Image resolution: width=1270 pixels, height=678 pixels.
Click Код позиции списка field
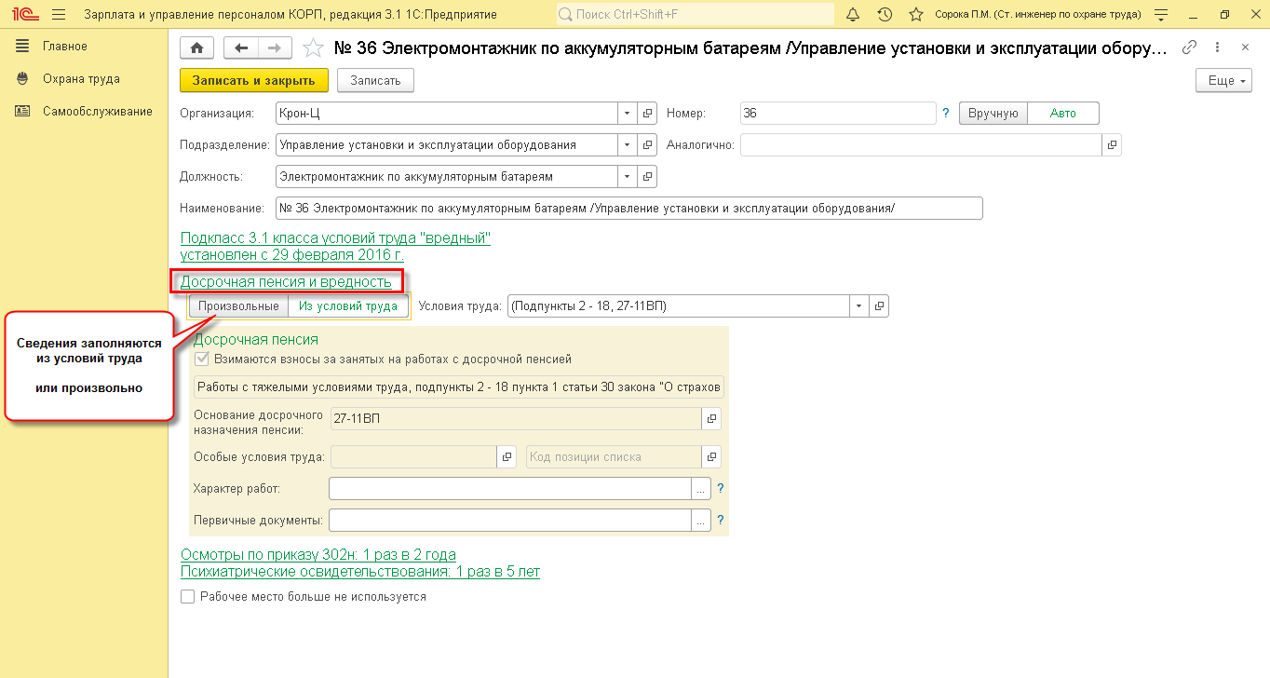[x=615, y=456]
